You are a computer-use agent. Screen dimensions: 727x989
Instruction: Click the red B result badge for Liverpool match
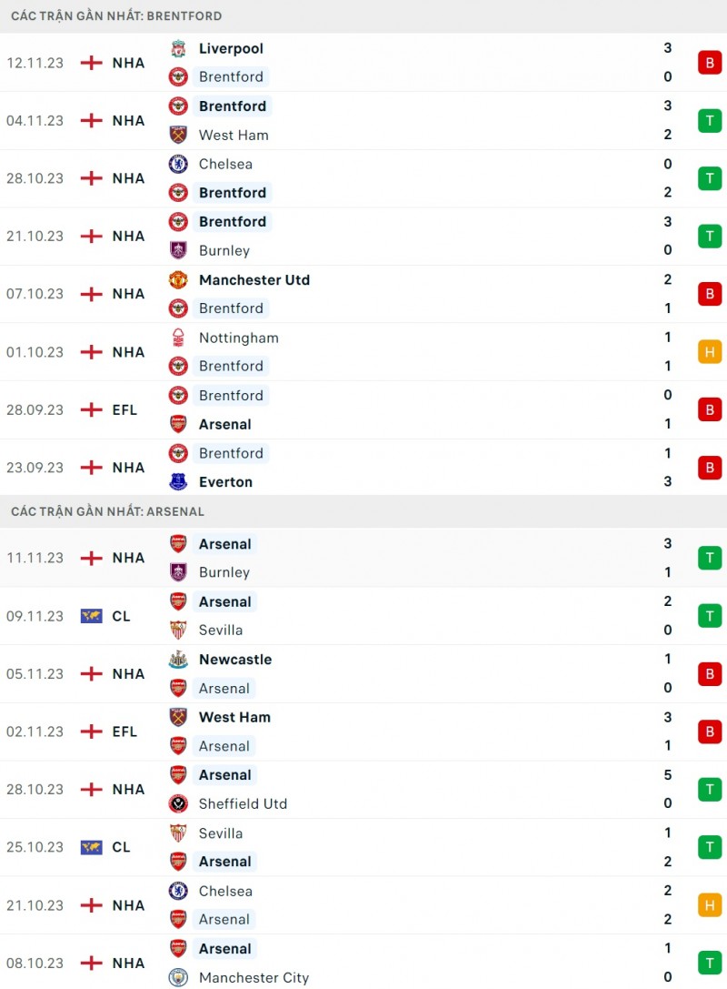point(710,63)
